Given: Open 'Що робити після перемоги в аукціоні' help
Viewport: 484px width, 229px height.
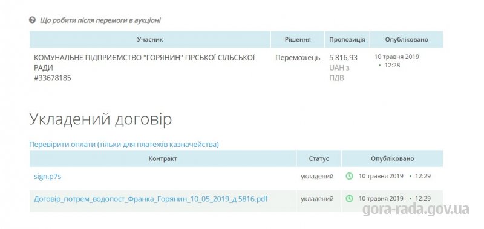Looking at the screenshot, I should click(100, 20).
